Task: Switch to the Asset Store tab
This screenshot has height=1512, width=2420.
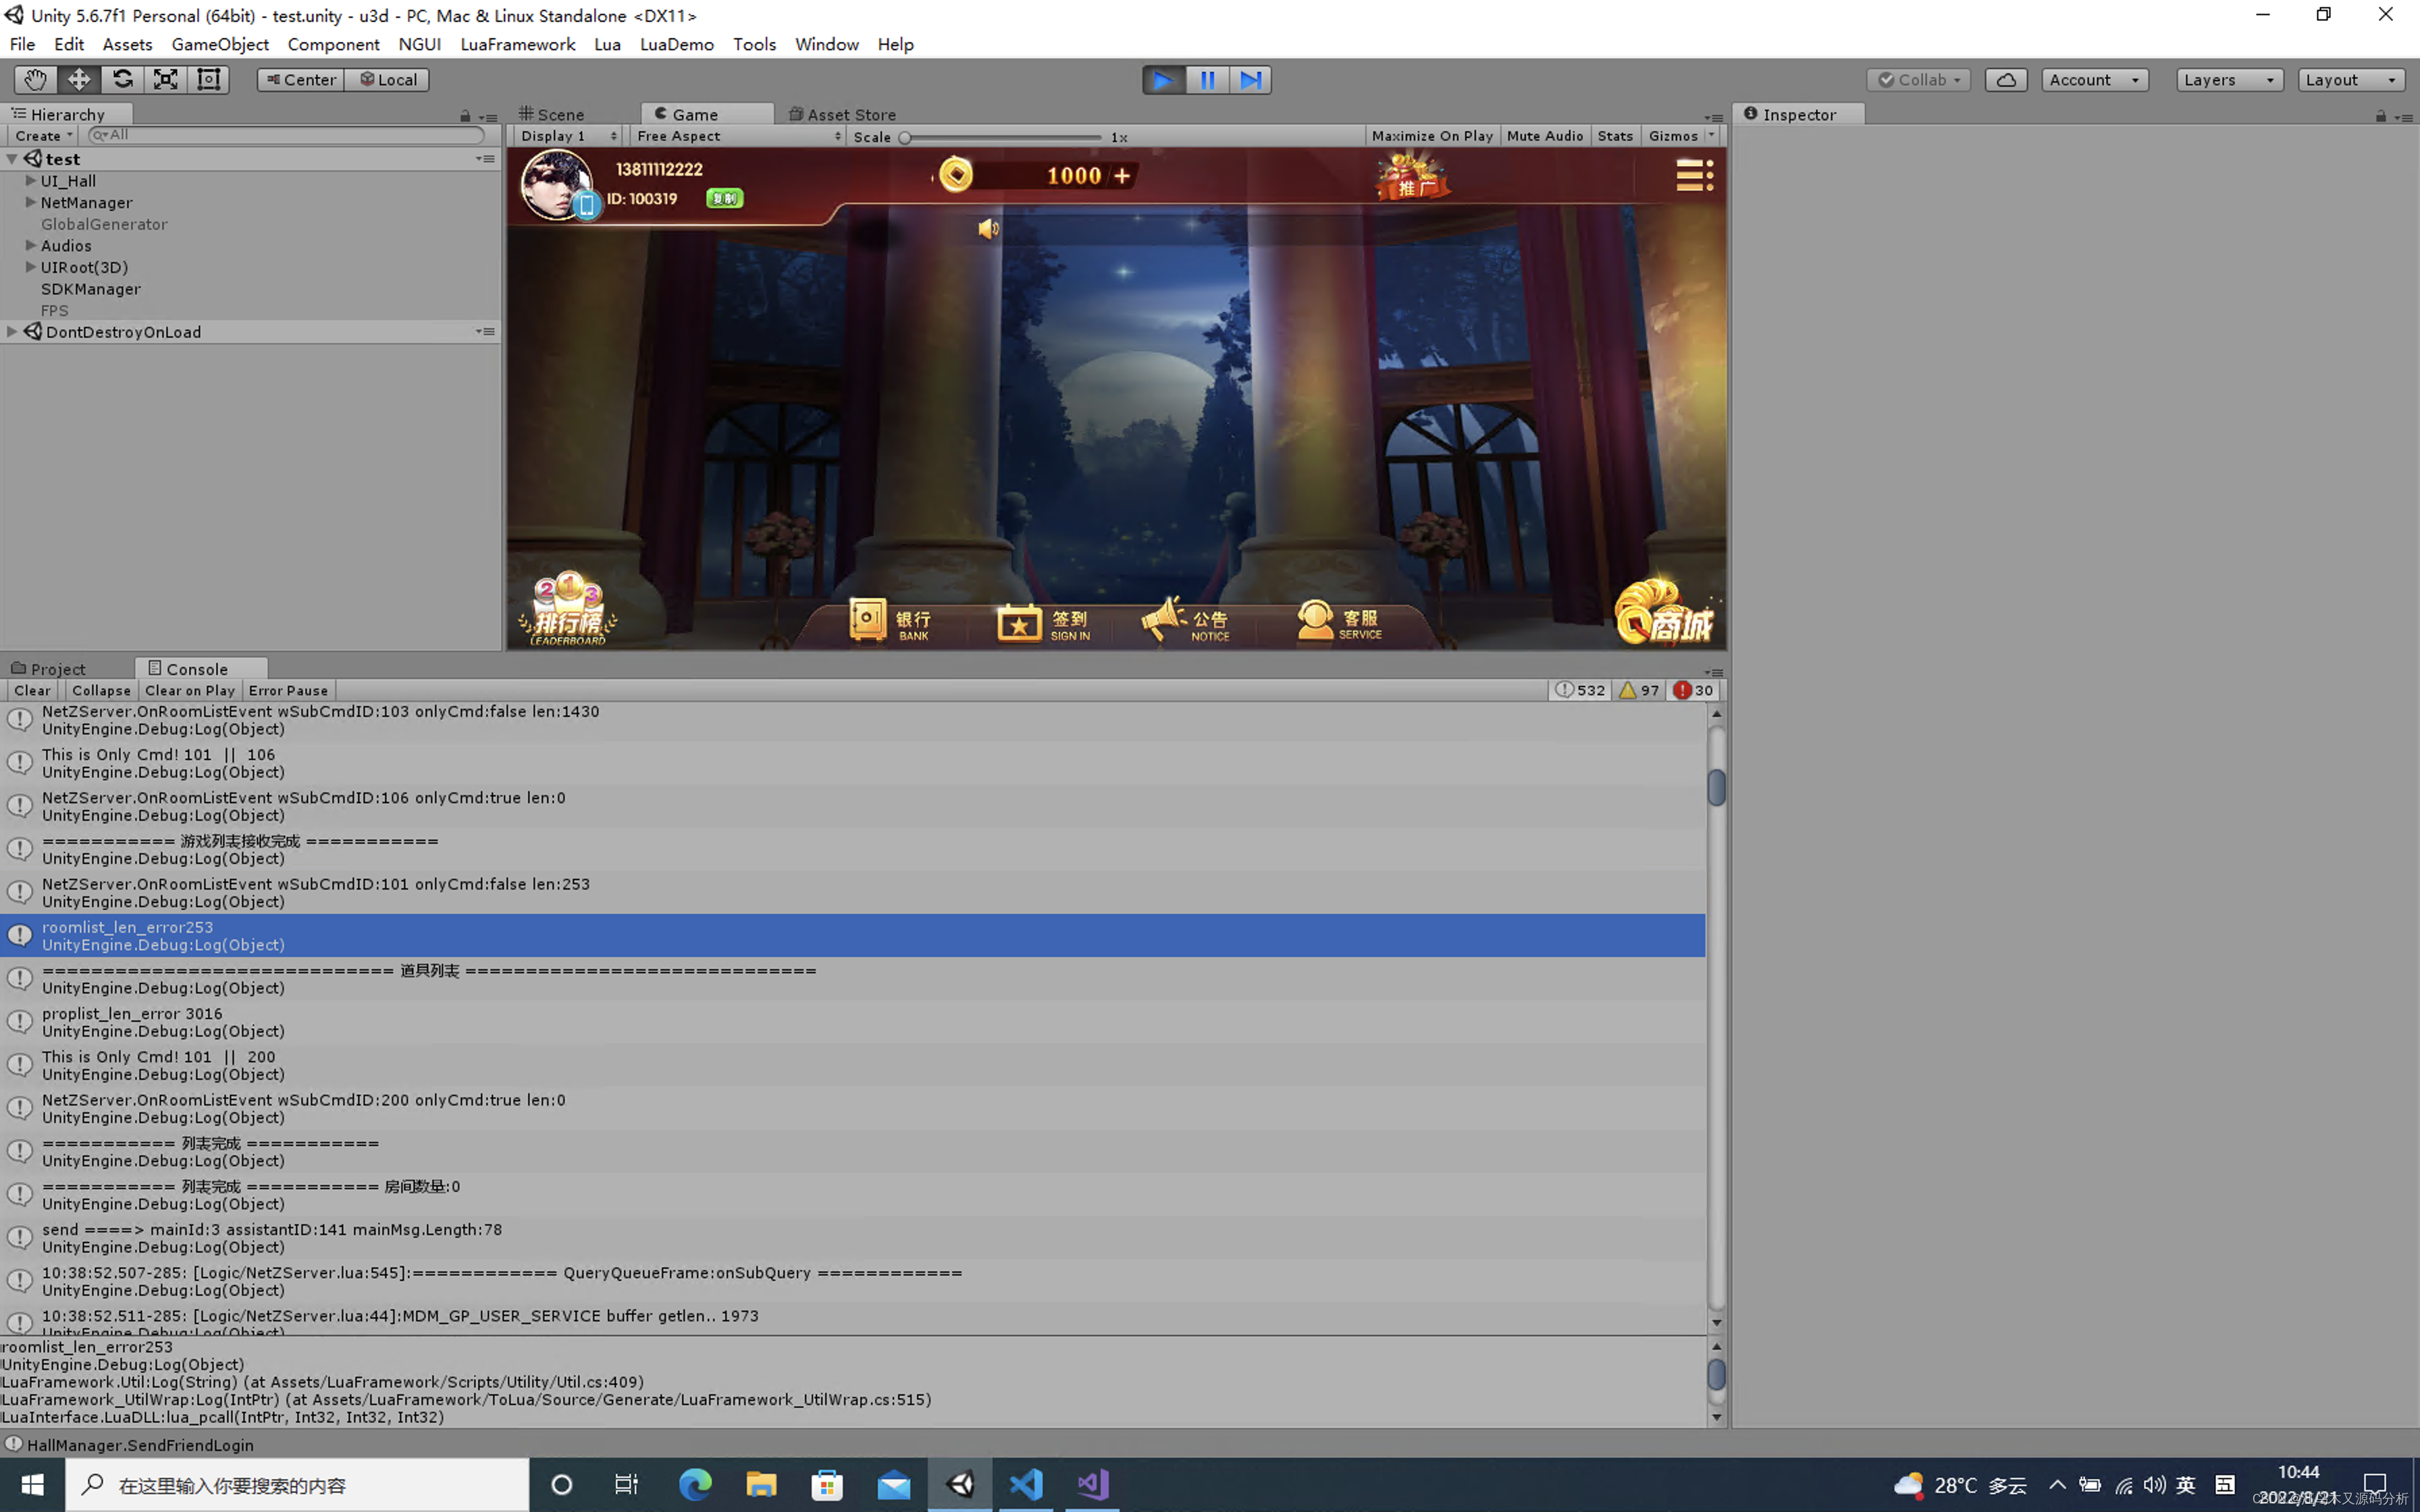Action: click(843, 114)
